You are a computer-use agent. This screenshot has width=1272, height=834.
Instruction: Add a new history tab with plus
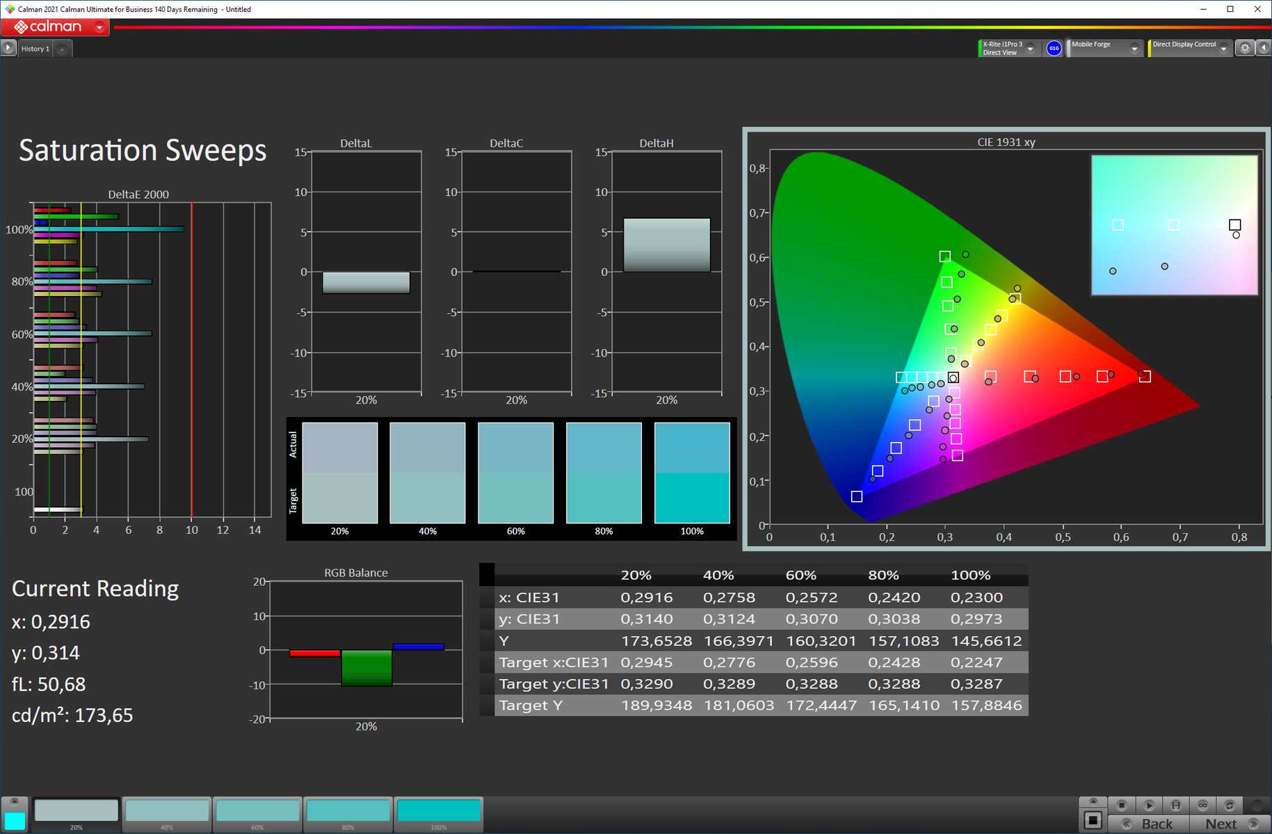tap(62, 49)
